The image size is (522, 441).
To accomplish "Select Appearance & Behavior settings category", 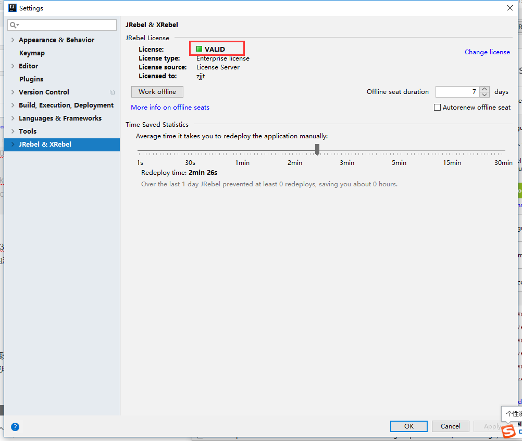I will point(56,40).
